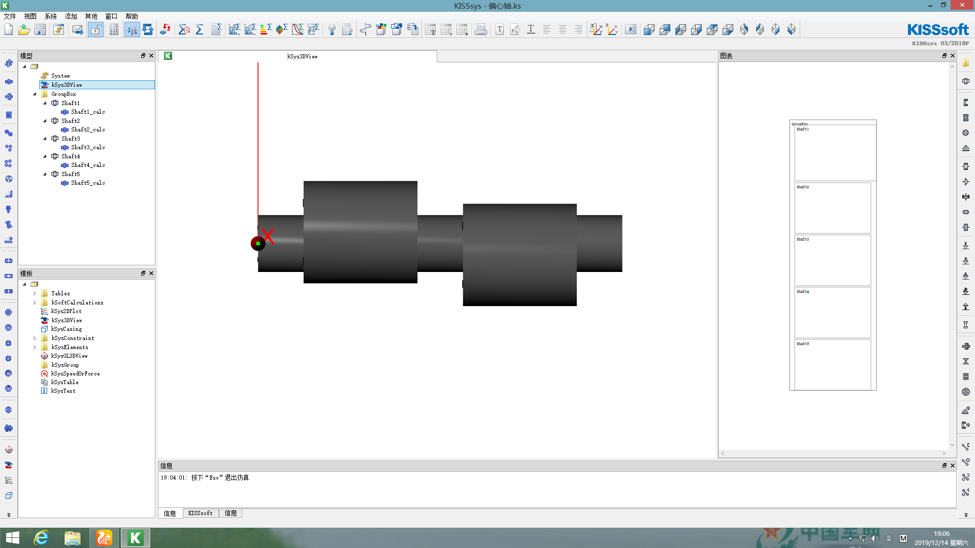Align text right via toolbar icon

coord(578,29)
